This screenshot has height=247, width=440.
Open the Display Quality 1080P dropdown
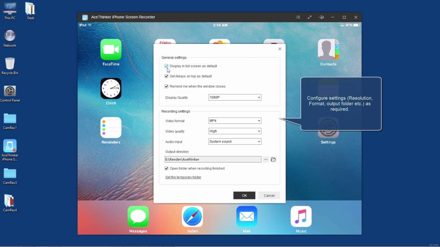[235, 97]
